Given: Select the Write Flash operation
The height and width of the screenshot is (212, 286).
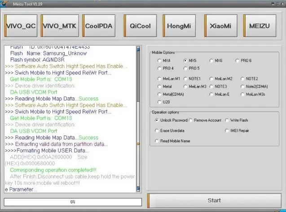Looking at the screenshot, I should 237,120.
